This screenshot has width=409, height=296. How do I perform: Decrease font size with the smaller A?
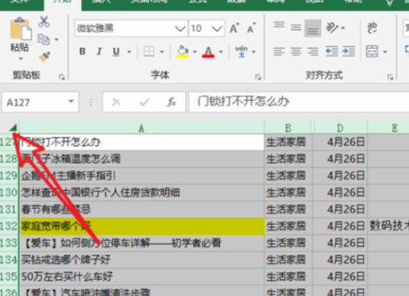coord(251,28)
